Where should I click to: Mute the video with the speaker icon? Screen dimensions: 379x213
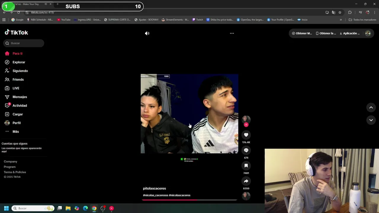[147, 33]
